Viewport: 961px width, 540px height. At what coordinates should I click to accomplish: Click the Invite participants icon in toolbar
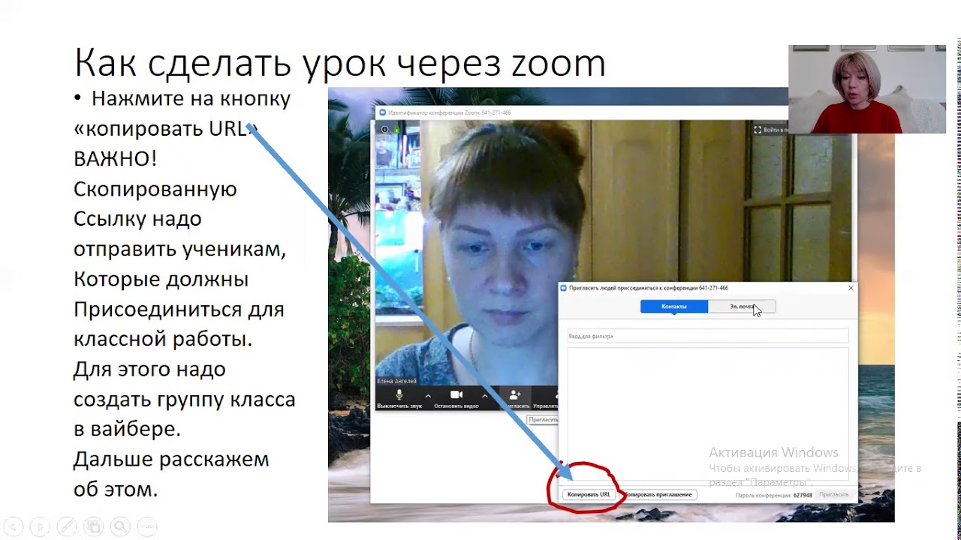515,394
